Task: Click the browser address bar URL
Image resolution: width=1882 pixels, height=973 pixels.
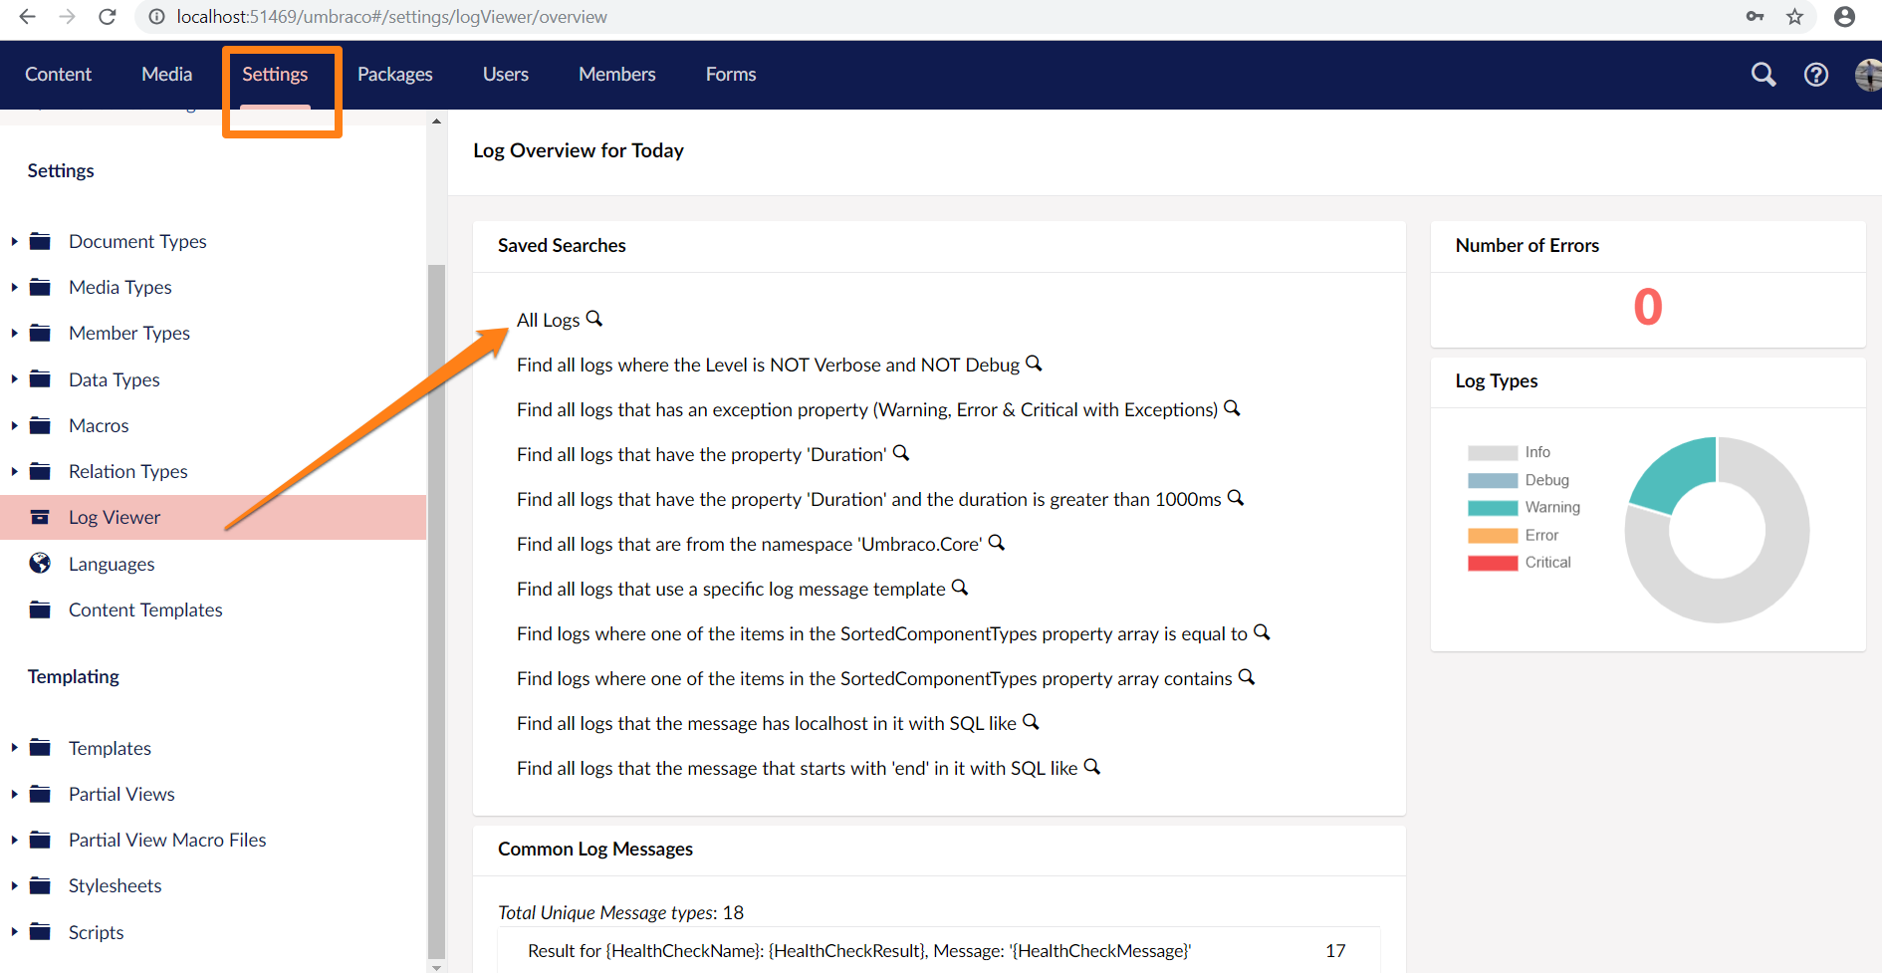Action: coord(391,17)
